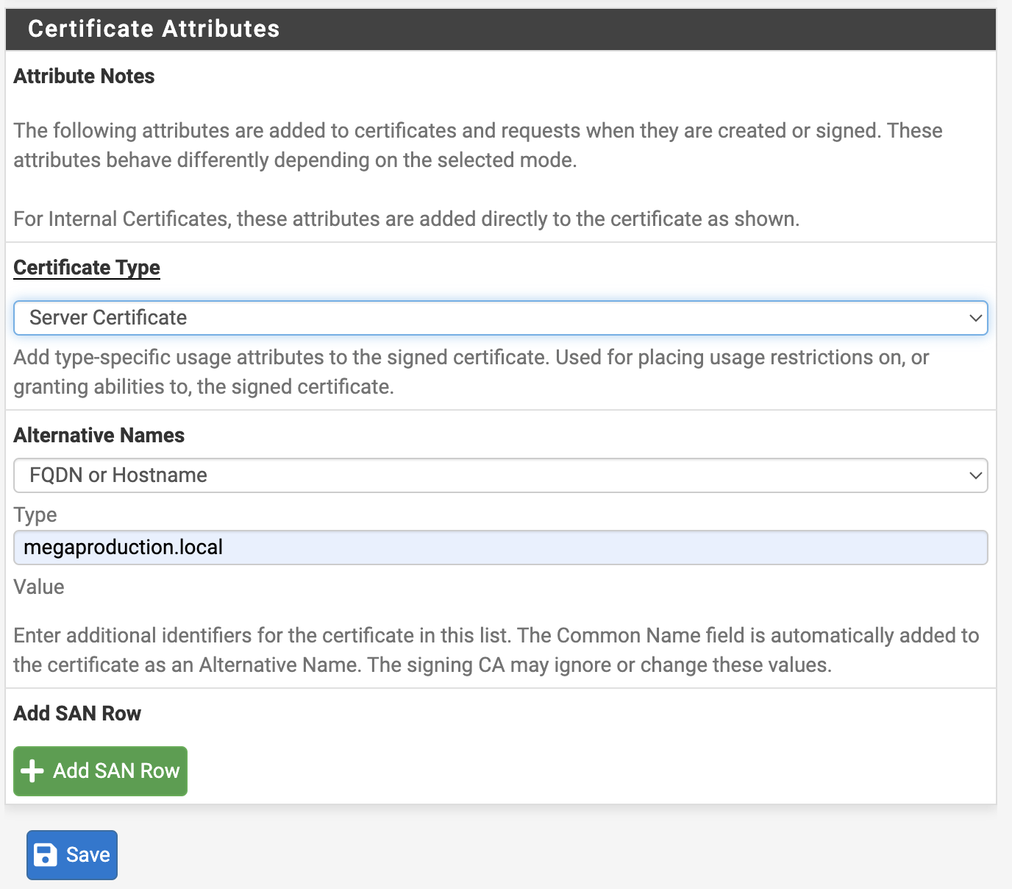Screen dimensions: 1012x889
Task: Click the Certificate Type dropdown chevron arrow
Action: 975,318
